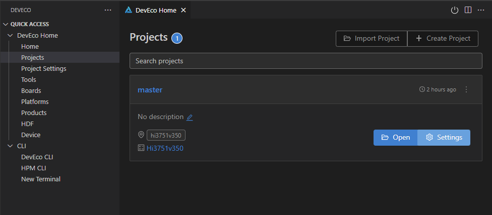The width and height of the screenshot is (492, 215).
Task: Collapse the Quick Access section
Action: 6,24
